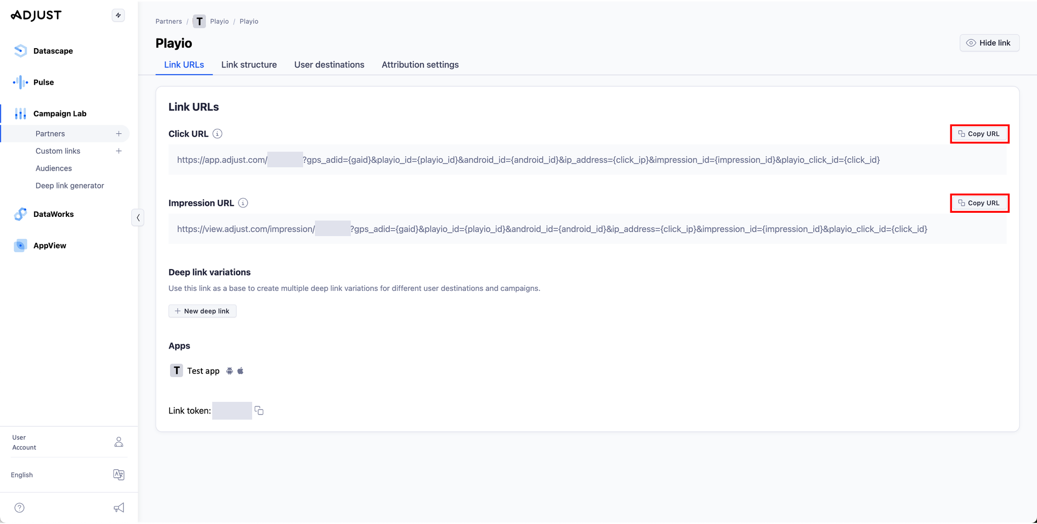Viewport: 1037px width, 524px height.
Task: Open the User Account profile icon
Action: (x=118, y=442)
